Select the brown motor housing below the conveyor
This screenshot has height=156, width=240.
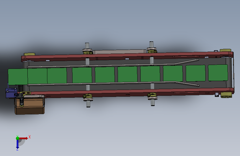click(x=30, y=106)
